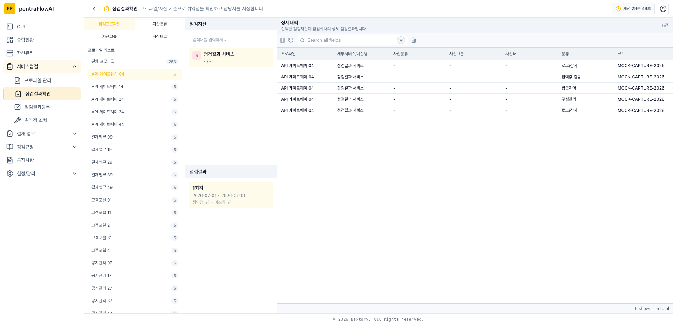The height and width of the screenshot is (325, 673).
Task: Click the PF pentraFlowAI logo badge
Action: [10, 9]
